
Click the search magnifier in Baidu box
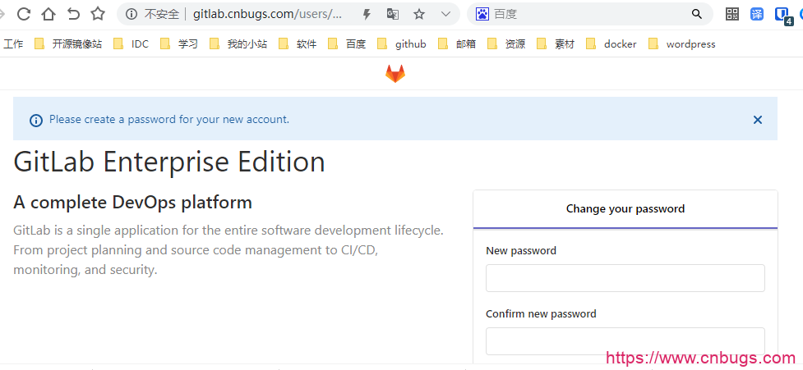pos(697,14)
